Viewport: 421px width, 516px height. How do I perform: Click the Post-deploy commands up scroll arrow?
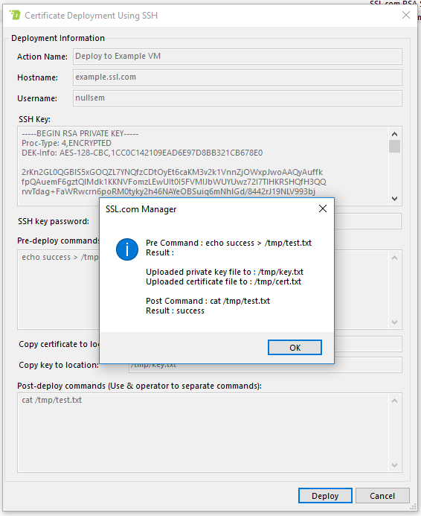coord(395,401)
